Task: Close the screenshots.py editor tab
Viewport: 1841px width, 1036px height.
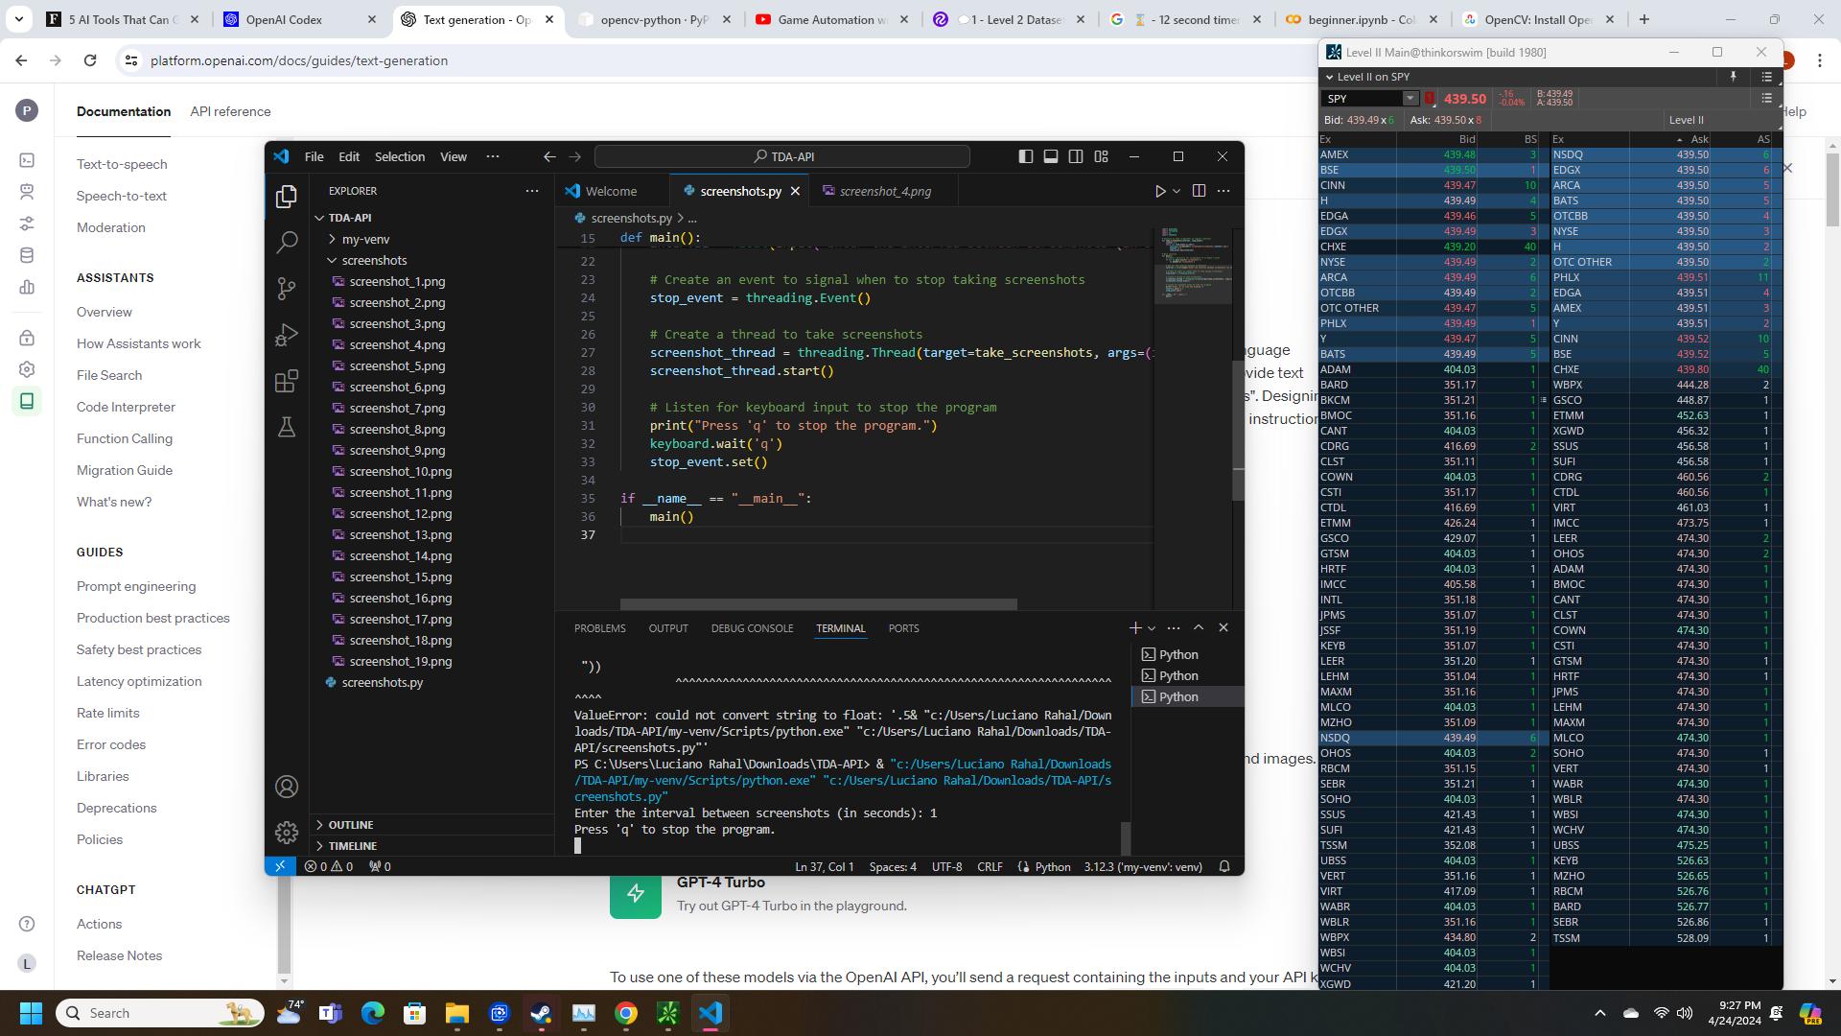Action: pyautogui.click(x=795, y=191)
